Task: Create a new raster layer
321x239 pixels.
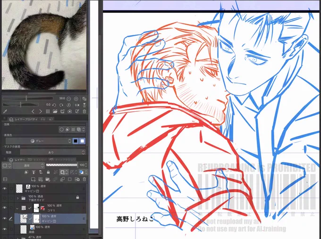Action: [x=33, y=179]
